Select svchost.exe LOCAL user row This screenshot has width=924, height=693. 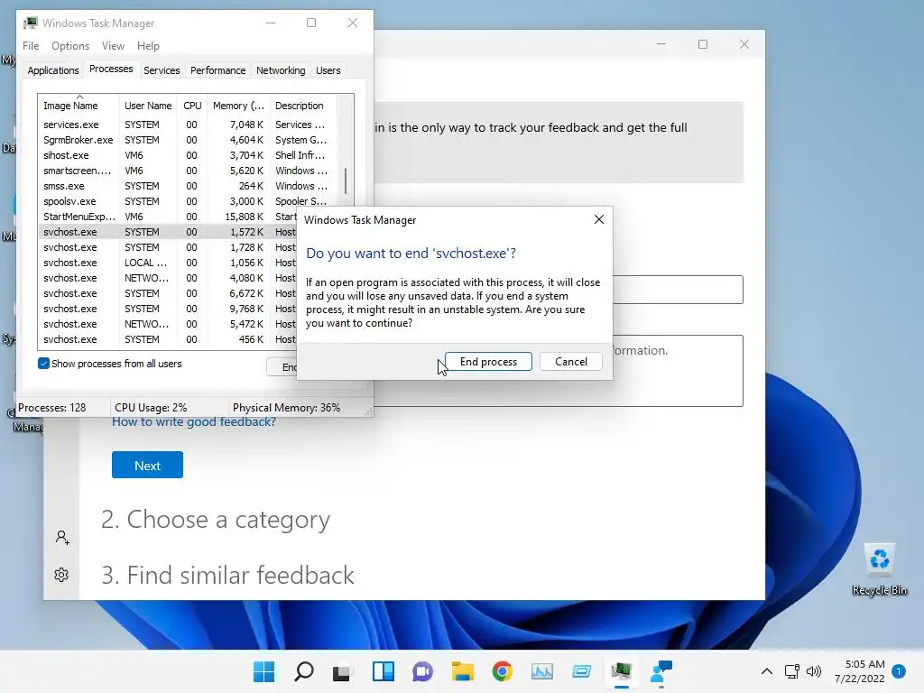168,263
